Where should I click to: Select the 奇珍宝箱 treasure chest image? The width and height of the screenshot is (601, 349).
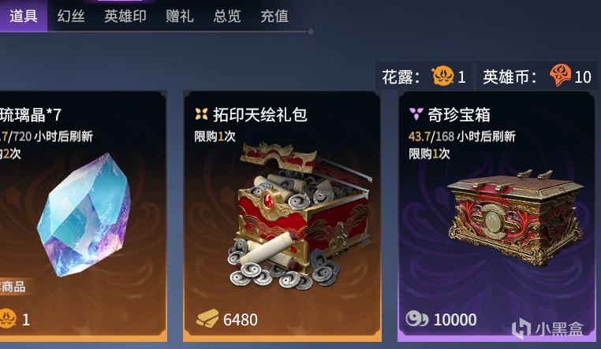tap(516, 217)
